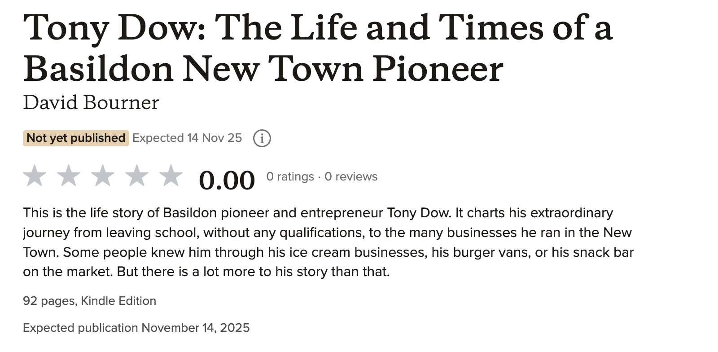Click the 0.00 average rating score

pos(227,180)
